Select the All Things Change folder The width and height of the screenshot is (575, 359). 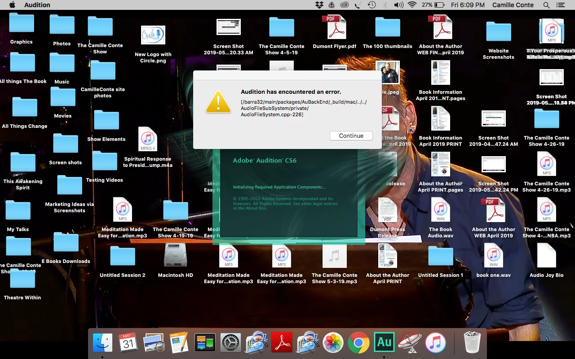point(25,107)
